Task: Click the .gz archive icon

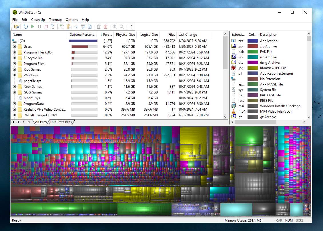Action: (x=234, y=117)
